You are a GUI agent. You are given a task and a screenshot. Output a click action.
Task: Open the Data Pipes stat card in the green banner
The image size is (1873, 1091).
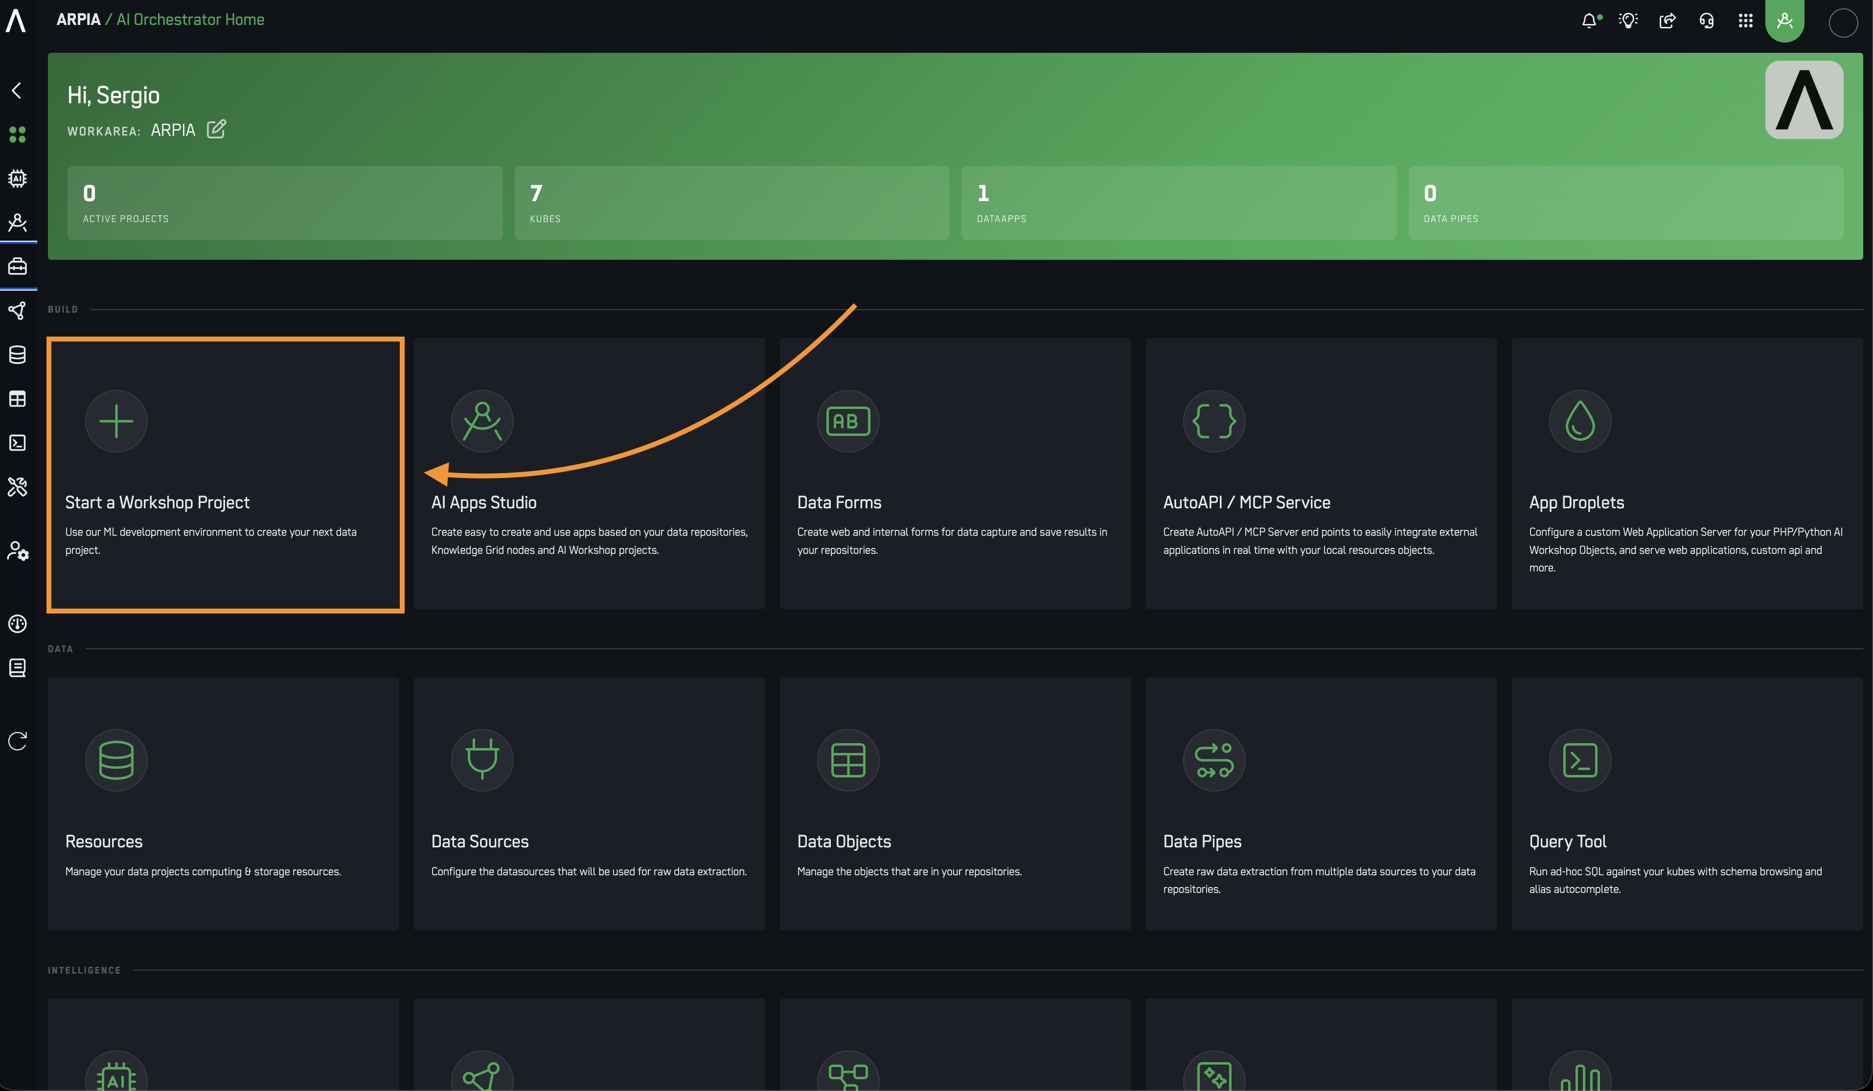(1625, 203)
